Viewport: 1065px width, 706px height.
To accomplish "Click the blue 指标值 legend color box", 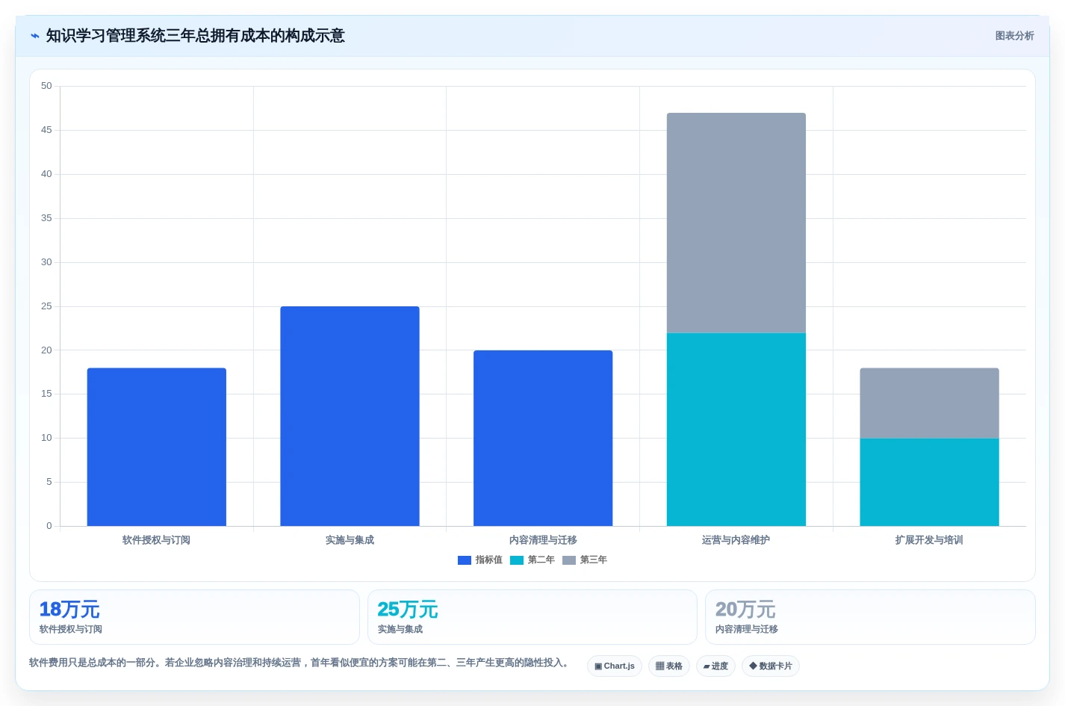I will click(465, 560).
